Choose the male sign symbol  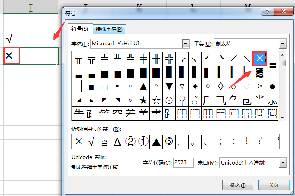pos(195,100)
